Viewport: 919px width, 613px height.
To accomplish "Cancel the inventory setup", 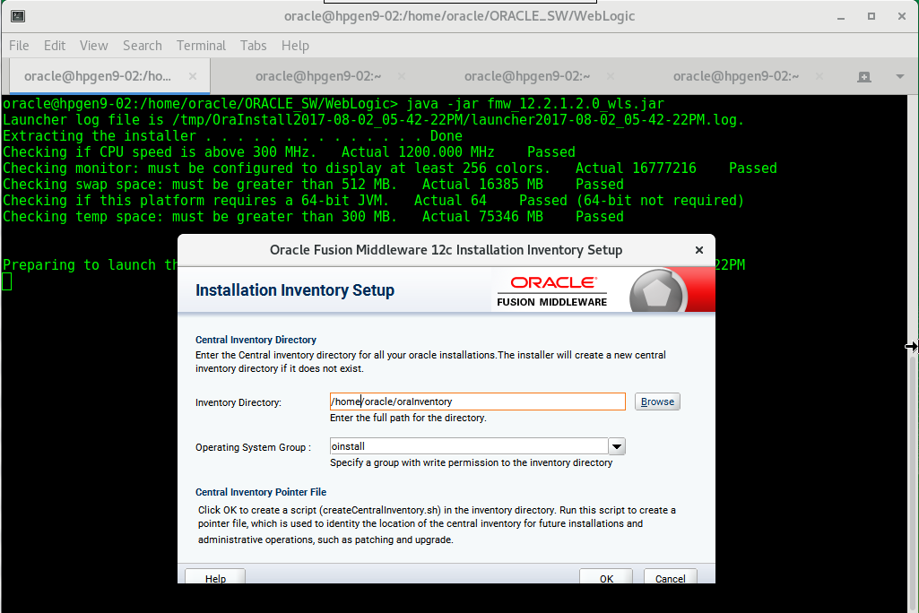I will (x=670, y=578).
